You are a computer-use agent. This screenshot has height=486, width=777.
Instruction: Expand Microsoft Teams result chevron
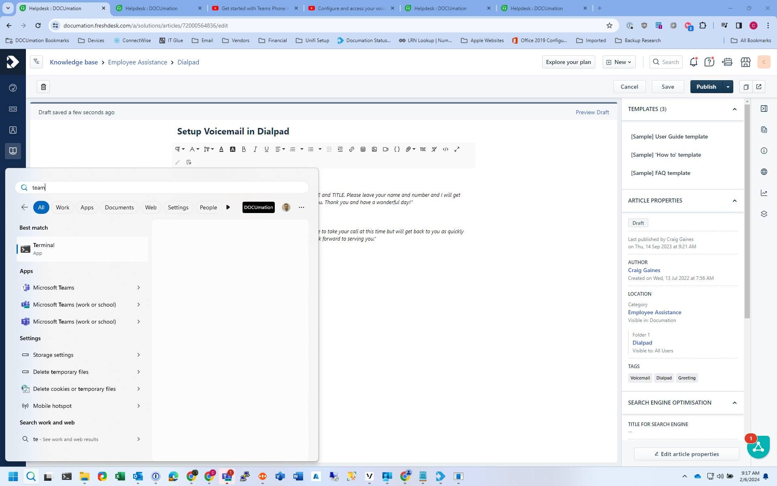[x=138, y=288]
